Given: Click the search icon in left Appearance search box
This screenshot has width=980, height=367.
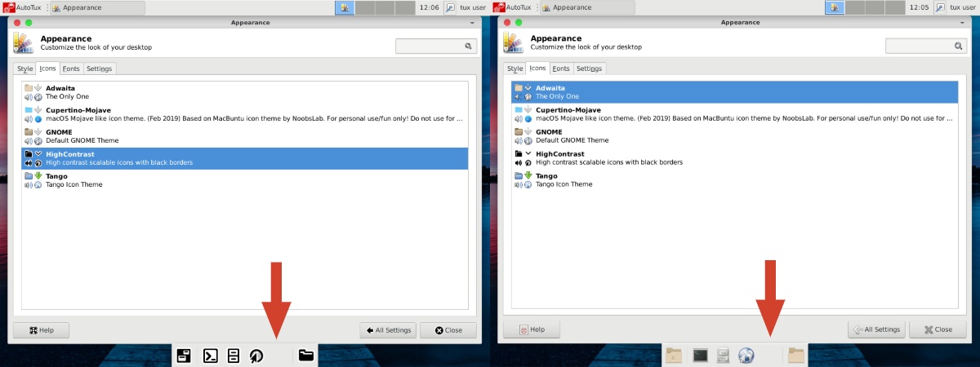Looking at the screenshot, I should click(x=469, y=46).
